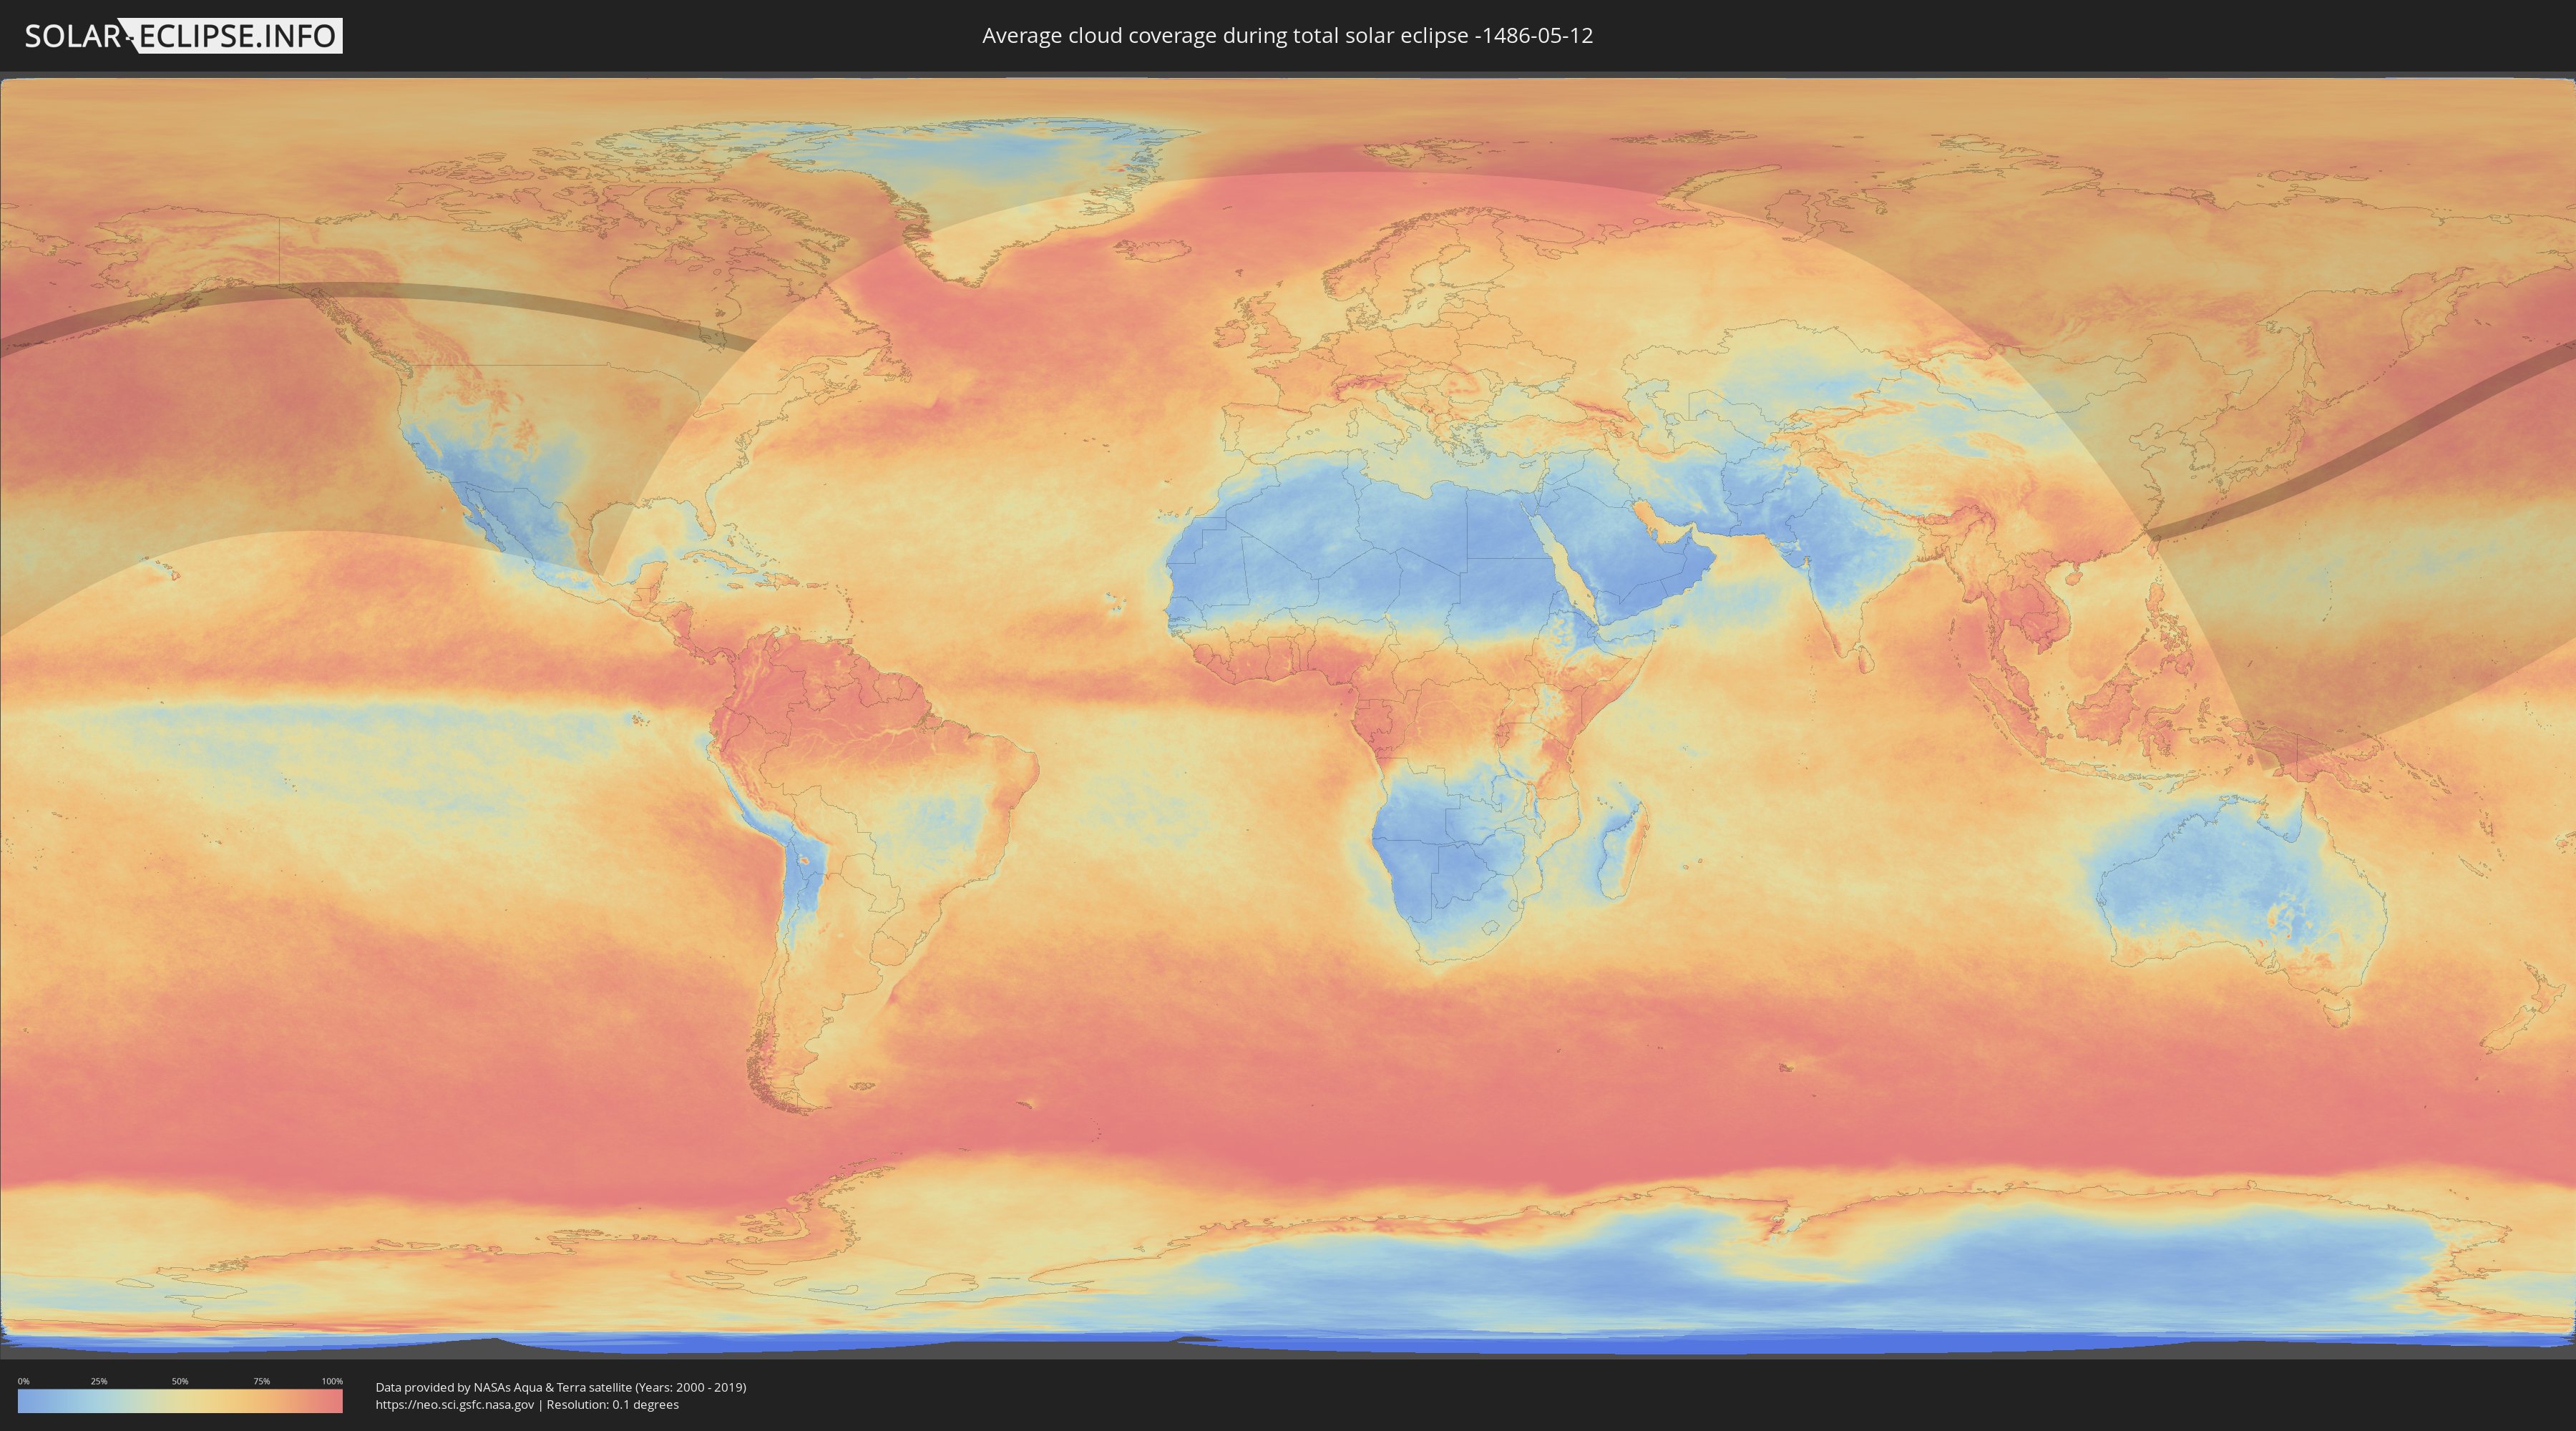This screenshot has height=1431, width=2576.
Task: Click the neo.sci.gsfc.nasa.gov URL text
Action: pos(455,1405)
